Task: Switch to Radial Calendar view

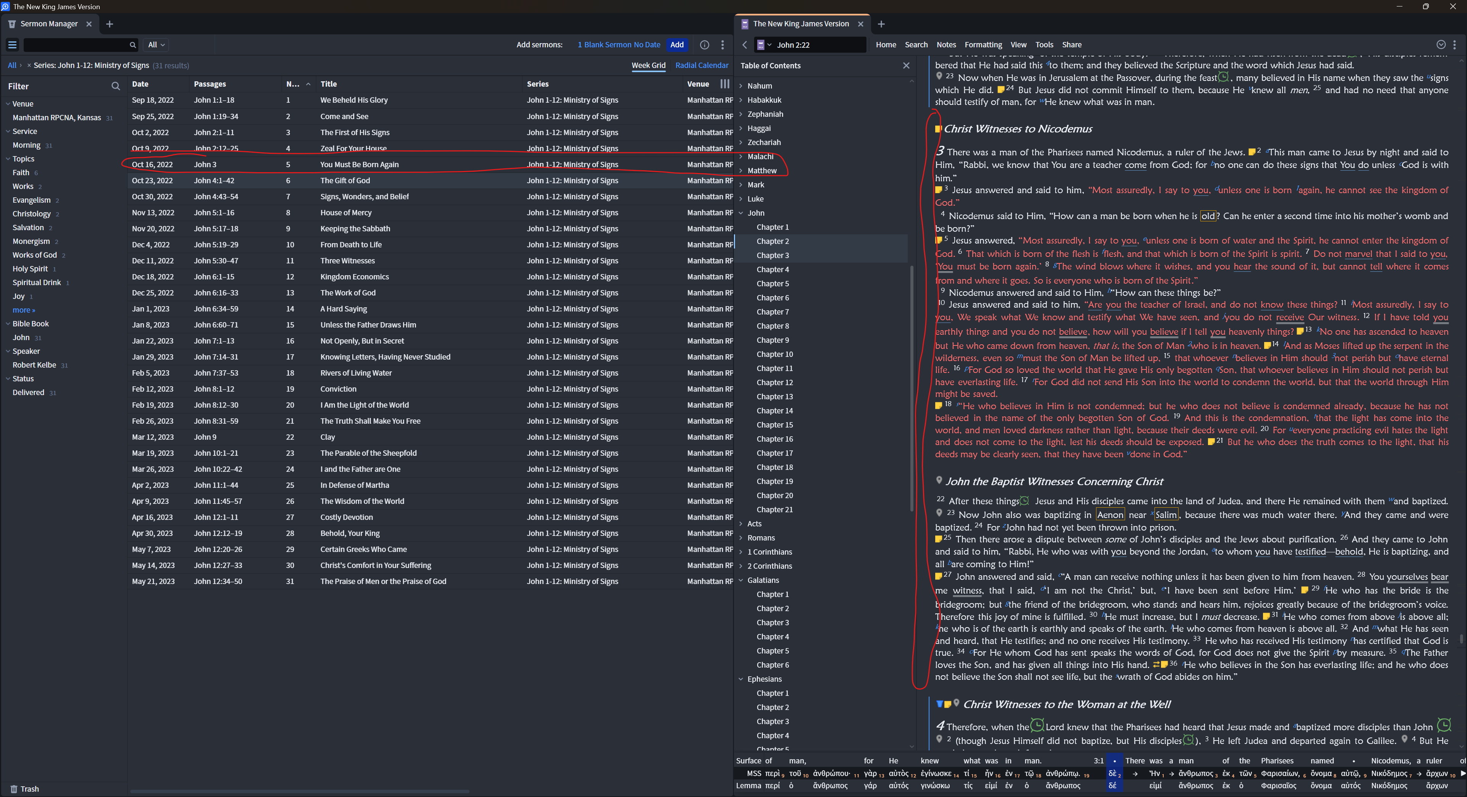Action: tap(702, 65)
